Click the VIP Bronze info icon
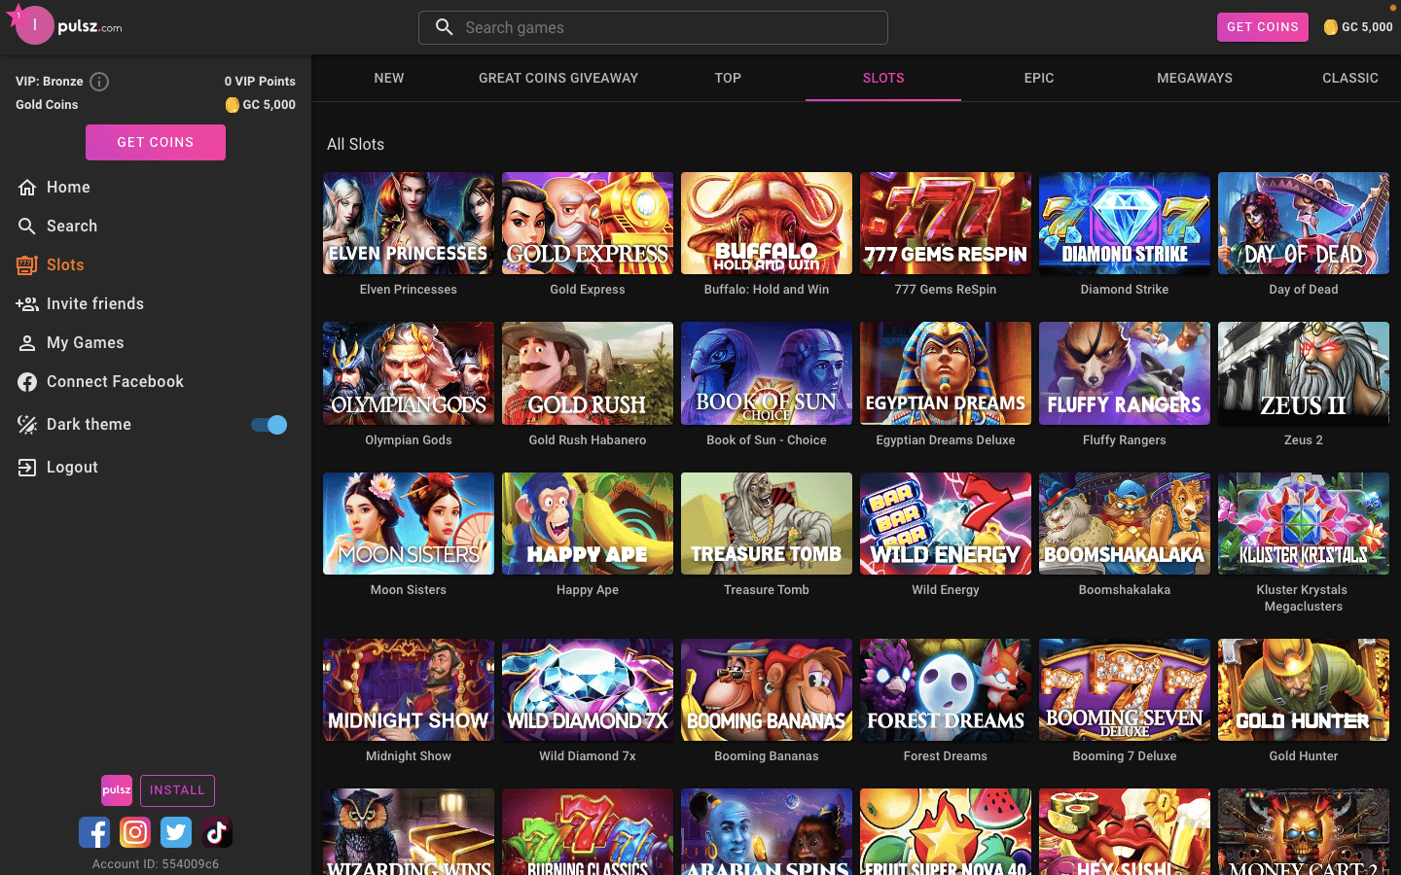This screenshot has height=875, width=1401. point(98,82)
